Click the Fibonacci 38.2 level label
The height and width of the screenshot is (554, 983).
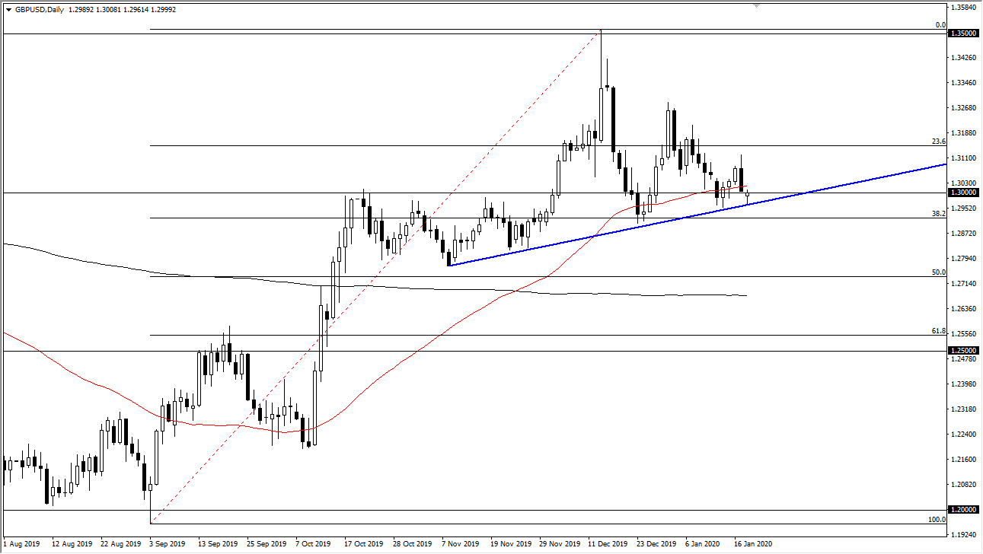[938, 214]
